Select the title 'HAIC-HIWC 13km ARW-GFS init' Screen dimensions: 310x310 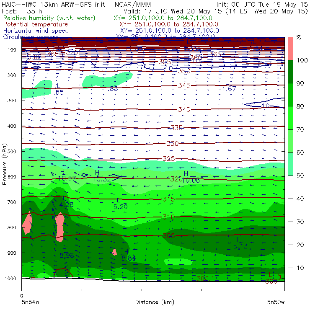53,4
